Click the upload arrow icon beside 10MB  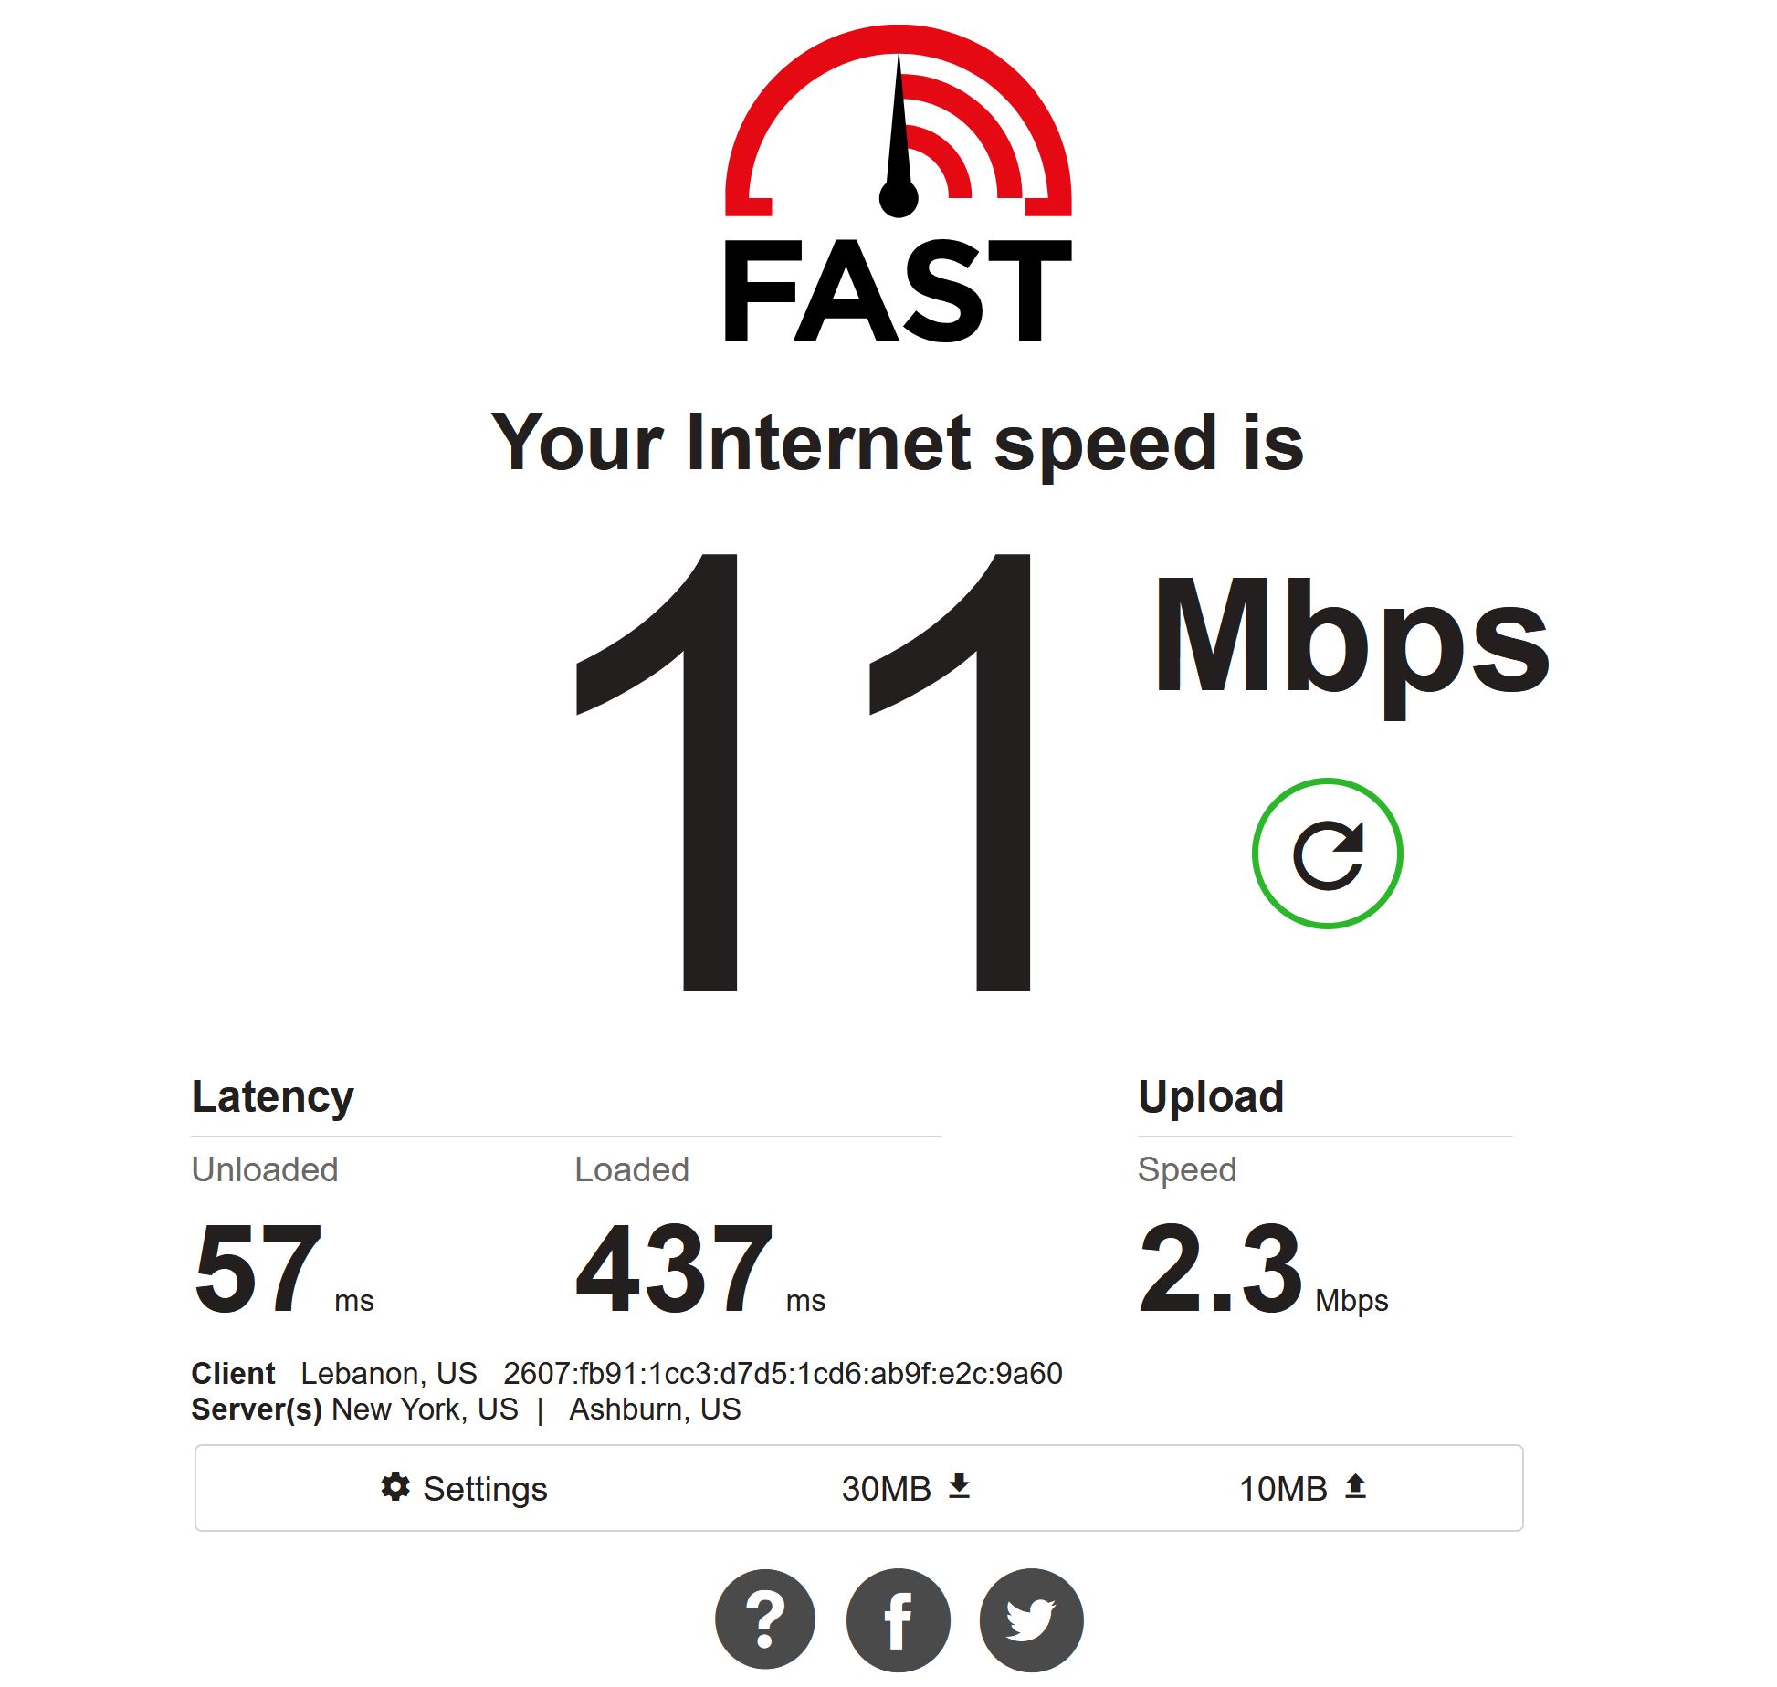(1356, 1487)
